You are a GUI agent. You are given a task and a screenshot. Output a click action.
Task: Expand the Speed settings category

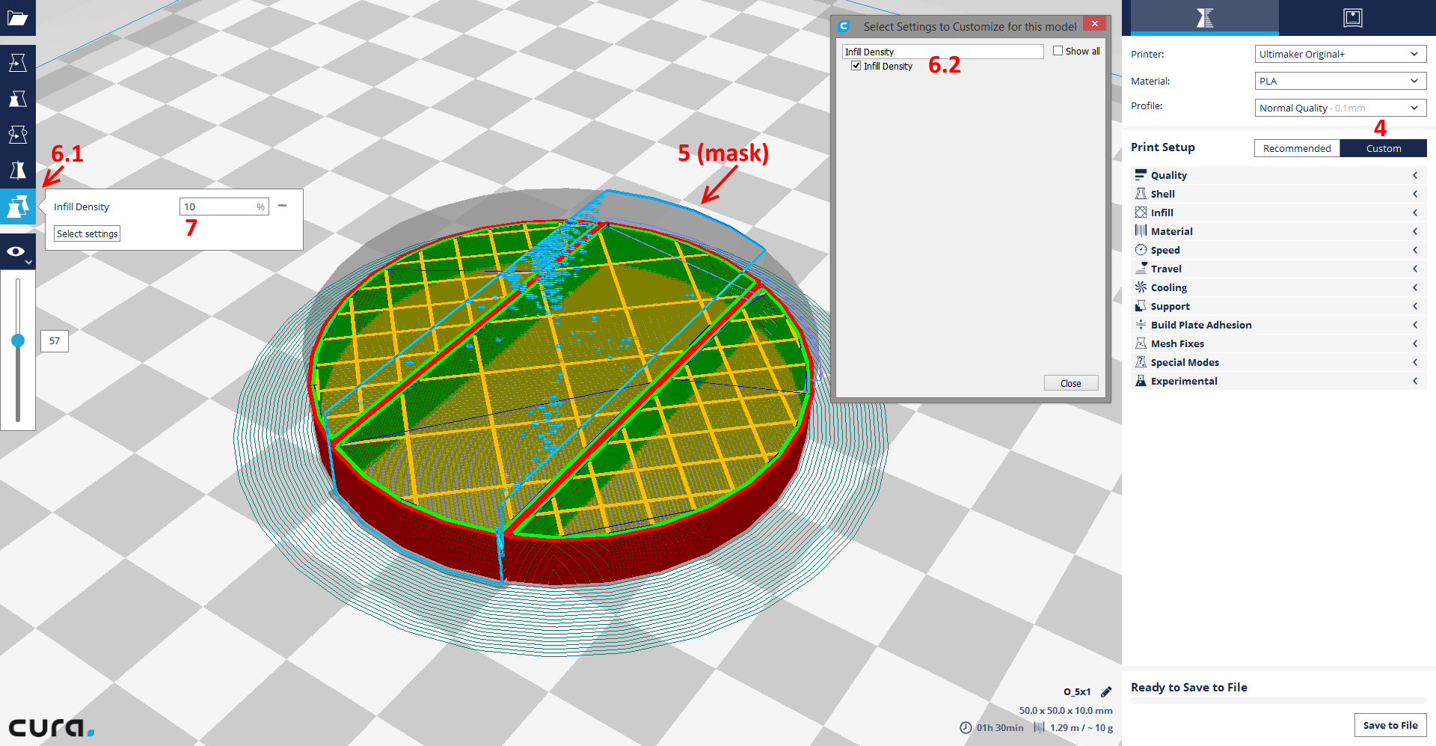coord(1279,250)
